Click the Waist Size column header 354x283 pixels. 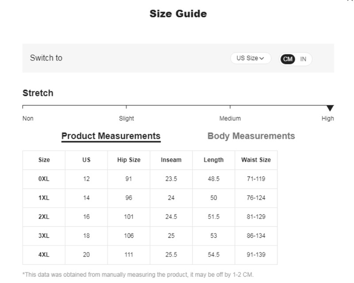(256, 160)
